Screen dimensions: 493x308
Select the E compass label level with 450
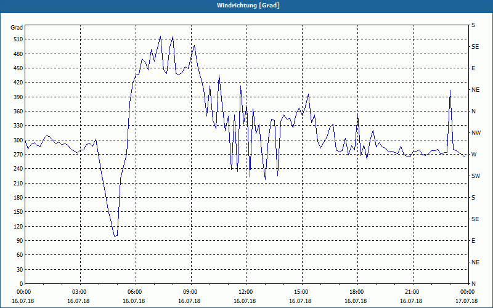473,68
